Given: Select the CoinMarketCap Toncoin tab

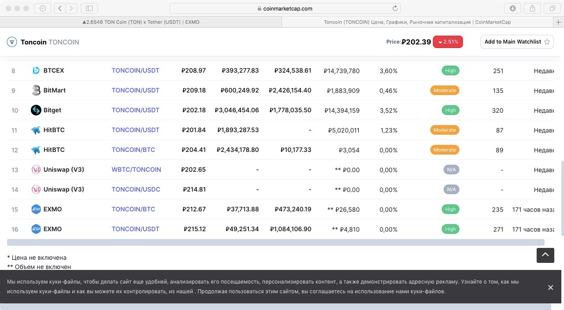Looking at the screenshot, I should point(417,22).
